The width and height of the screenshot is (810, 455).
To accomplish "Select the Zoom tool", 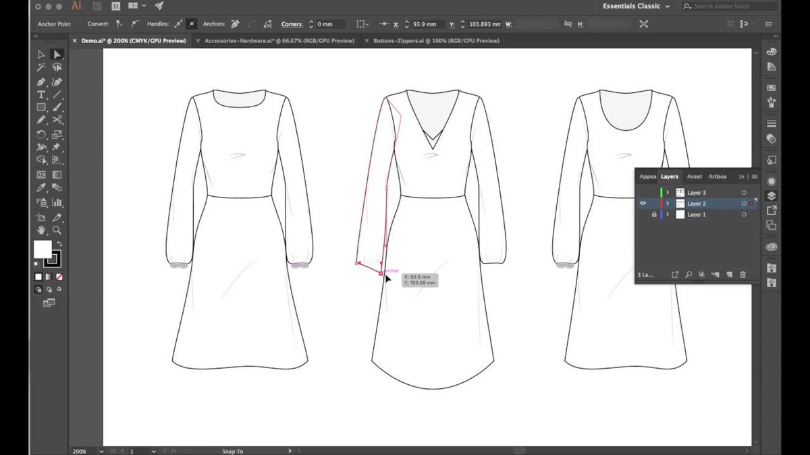I will click(57, 230).
